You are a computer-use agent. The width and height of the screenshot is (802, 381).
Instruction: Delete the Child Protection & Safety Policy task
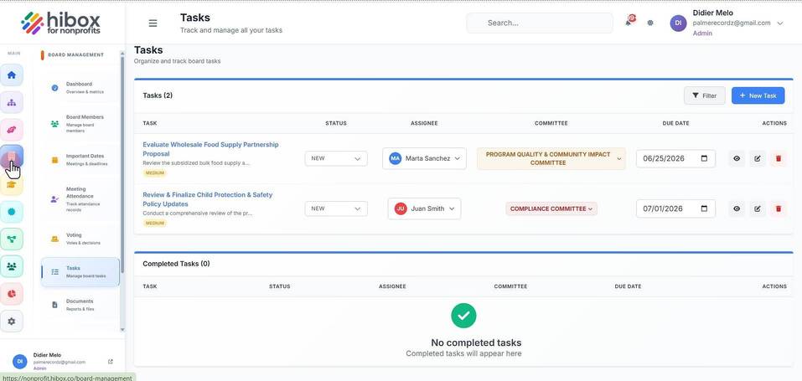(779, 209)
